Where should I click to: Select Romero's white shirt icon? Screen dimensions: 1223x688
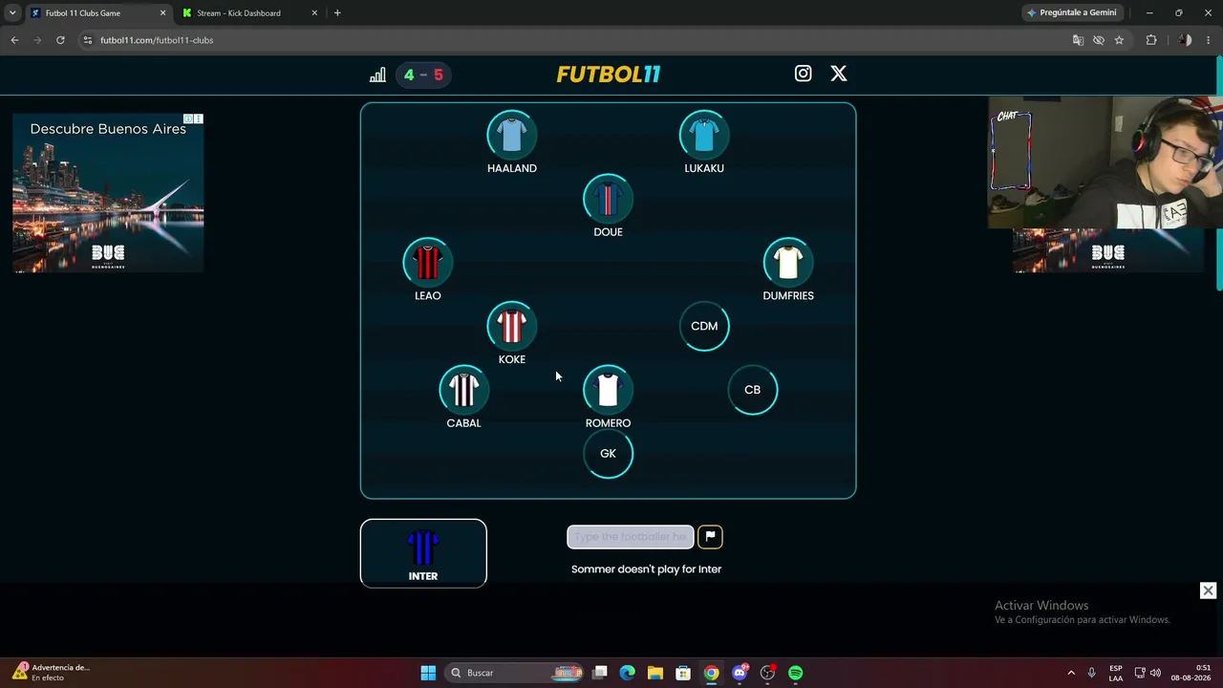point(608,390)
